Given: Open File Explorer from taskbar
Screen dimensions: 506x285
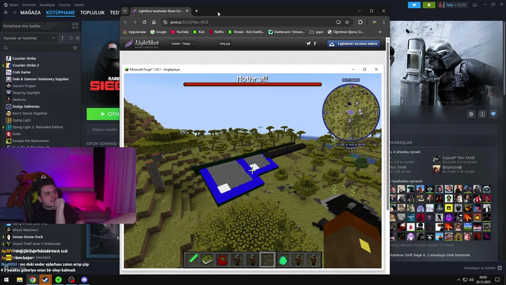Looking at the screenshot, I should pos(19,280).
